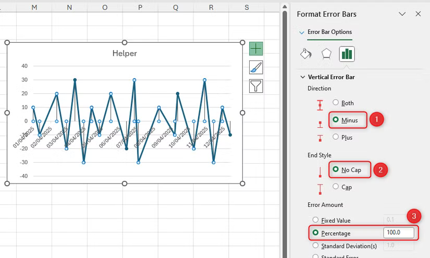Viewport: 430px width, 258px height.
Task: Click the Error Amount section label
Action: pyautogui.click(x=325, y=205)
